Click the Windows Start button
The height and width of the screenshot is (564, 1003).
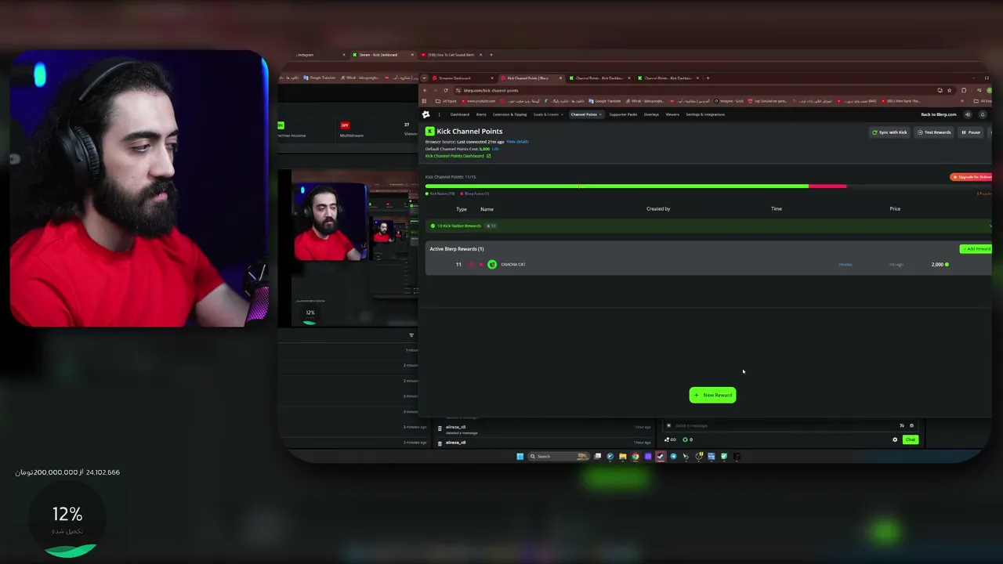point(520,457)
